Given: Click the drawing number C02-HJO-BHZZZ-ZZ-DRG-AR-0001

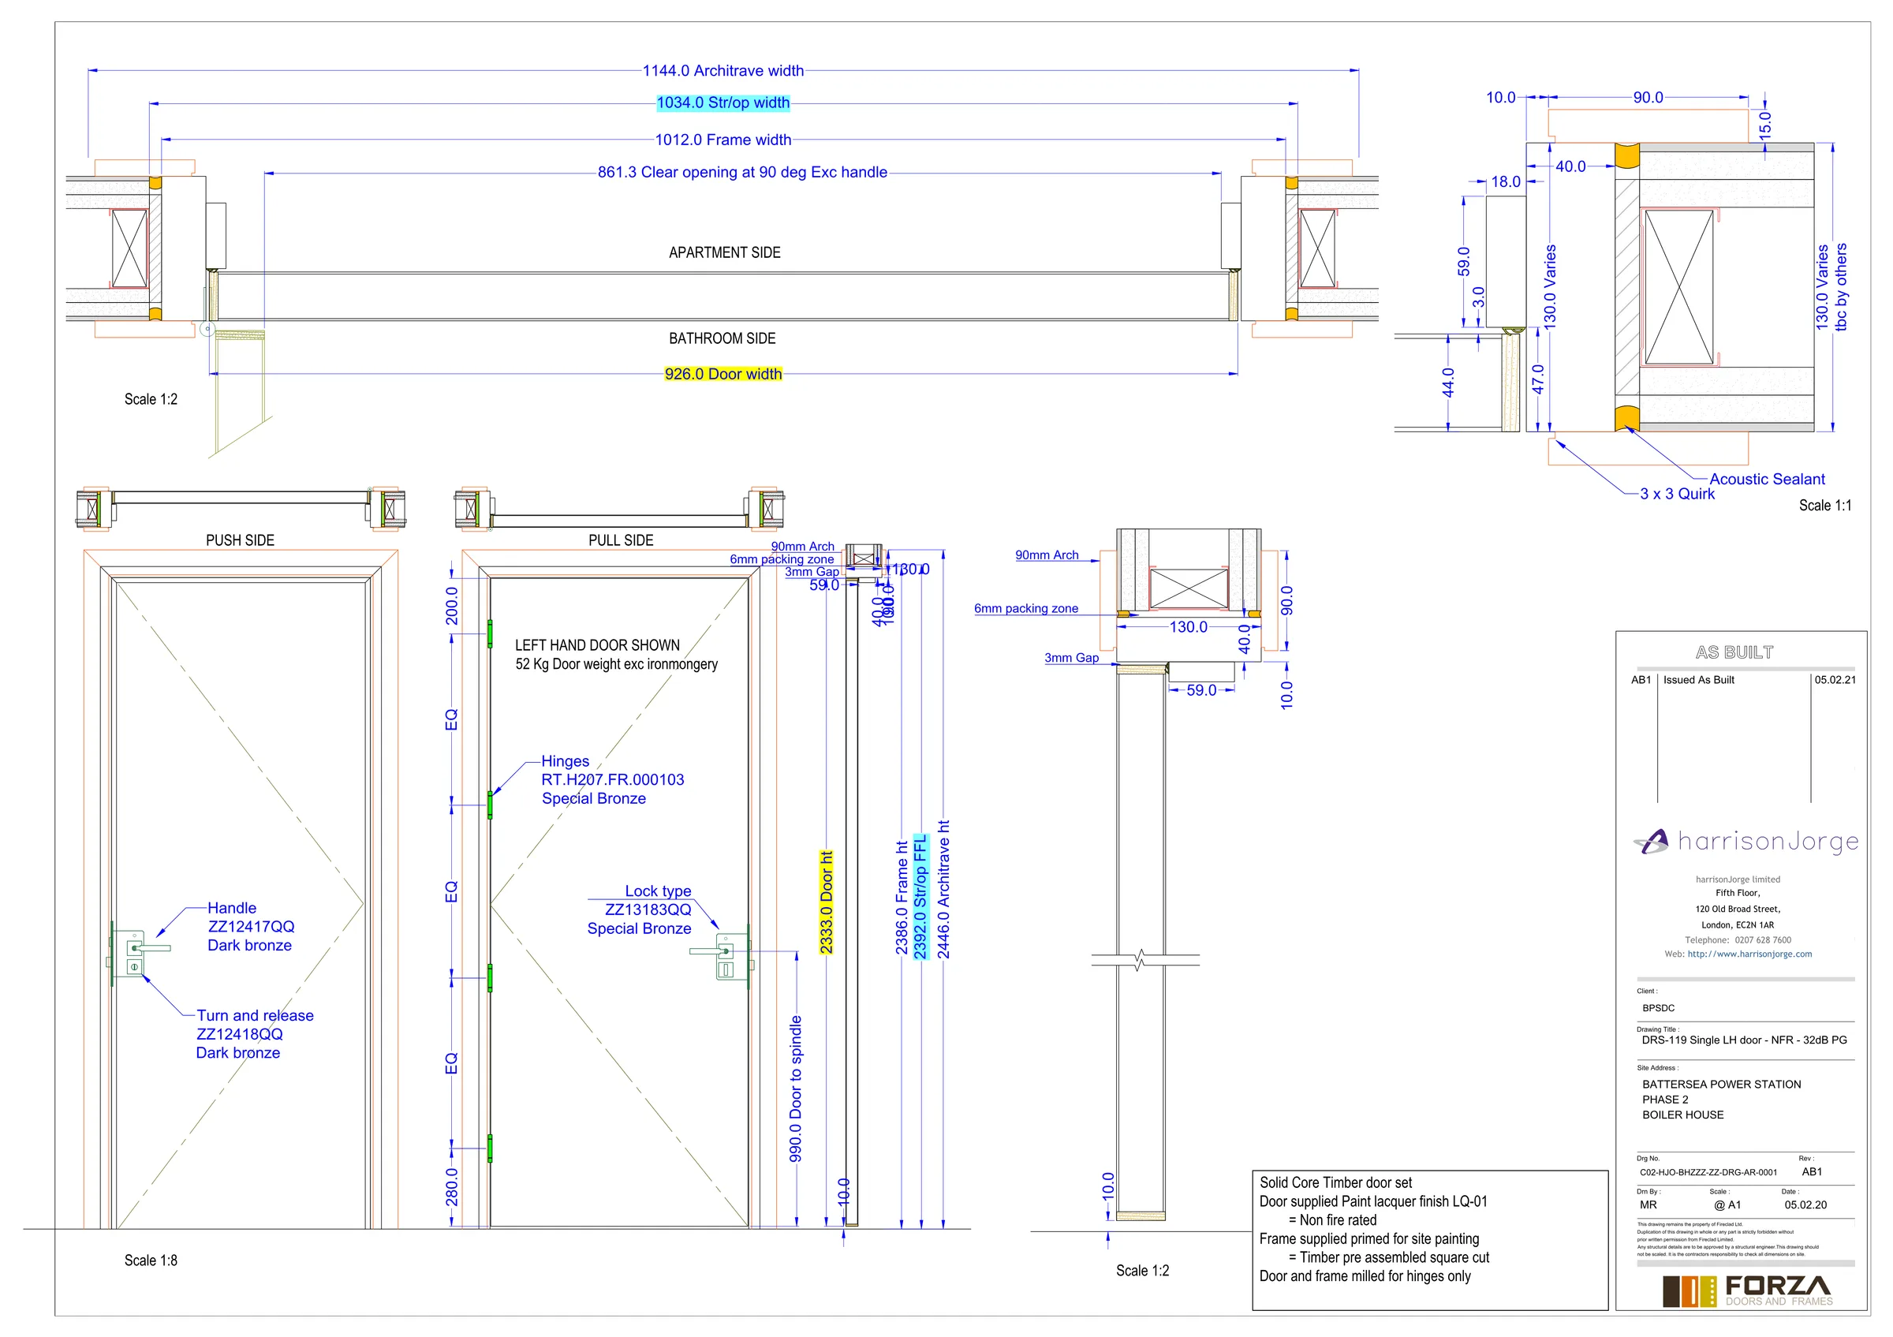Looking at the screenshot, I should click(1708, 1172).
